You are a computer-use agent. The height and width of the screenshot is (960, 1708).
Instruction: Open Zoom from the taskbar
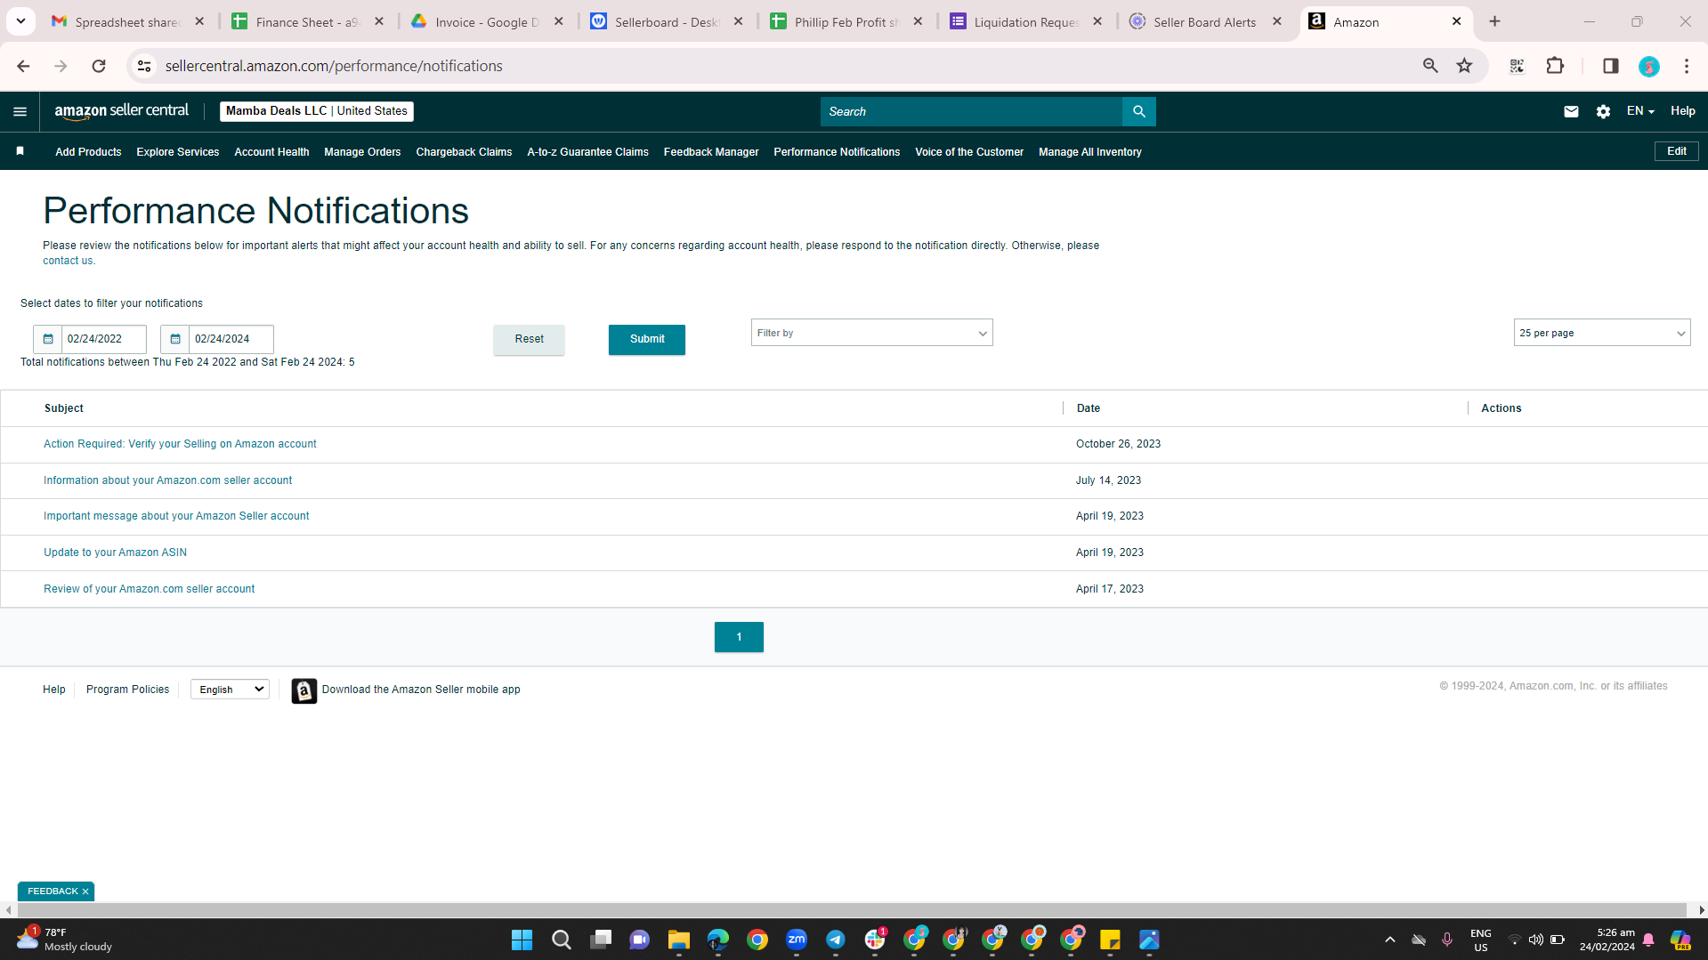coord(796,940)
